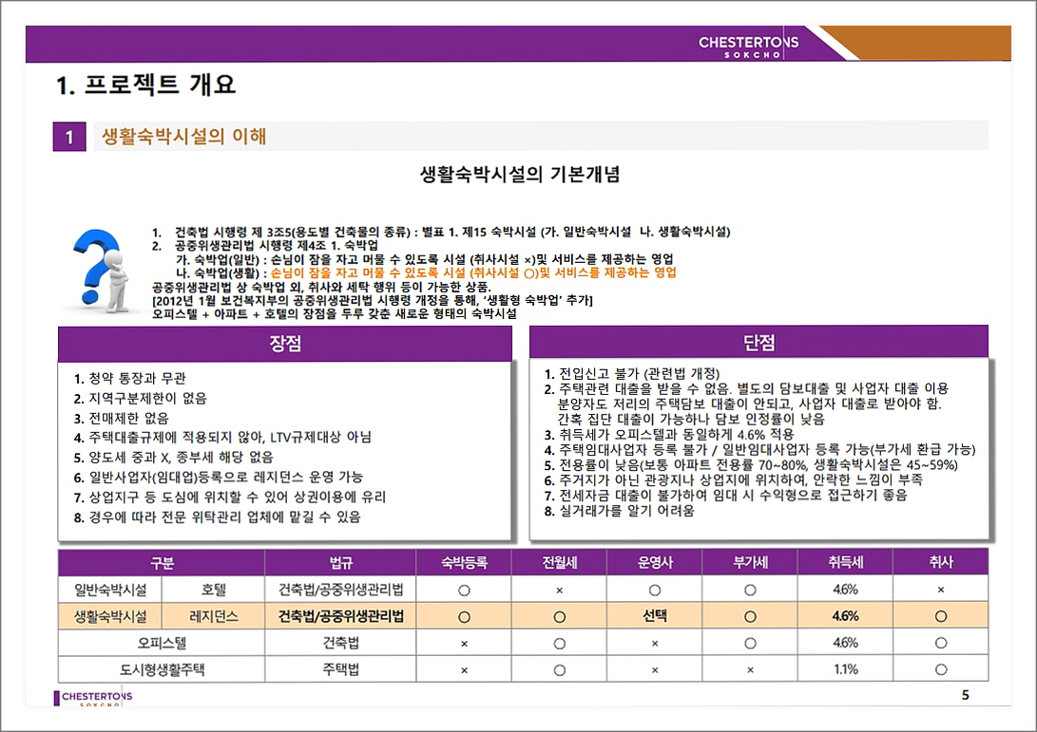1037x732 pixels.
Task: Click the line starting '건축법 시행령 제 3조5'
Action: pos(452,232)
